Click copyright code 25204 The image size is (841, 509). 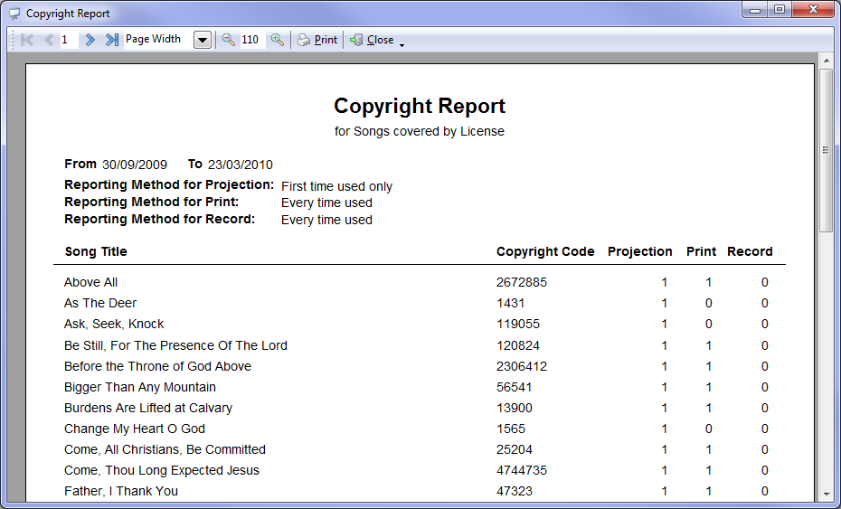pos(514,449)
